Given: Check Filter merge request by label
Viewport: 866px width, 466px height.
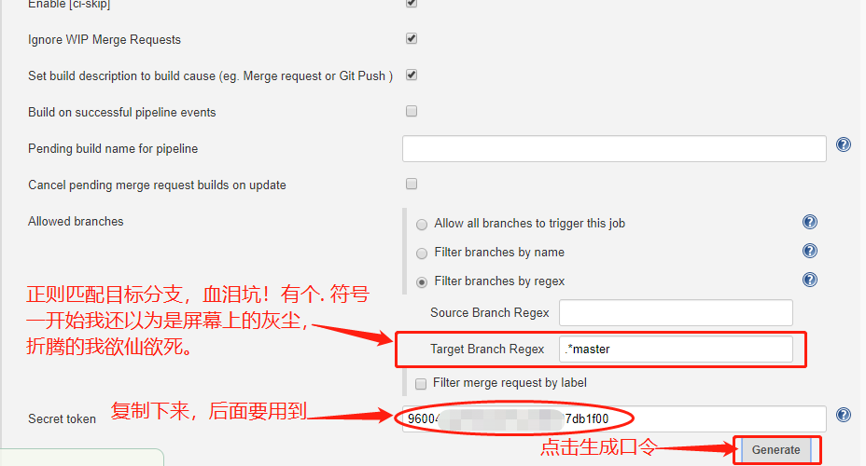Looking at the screenshot, I should (x=421, y=384).
